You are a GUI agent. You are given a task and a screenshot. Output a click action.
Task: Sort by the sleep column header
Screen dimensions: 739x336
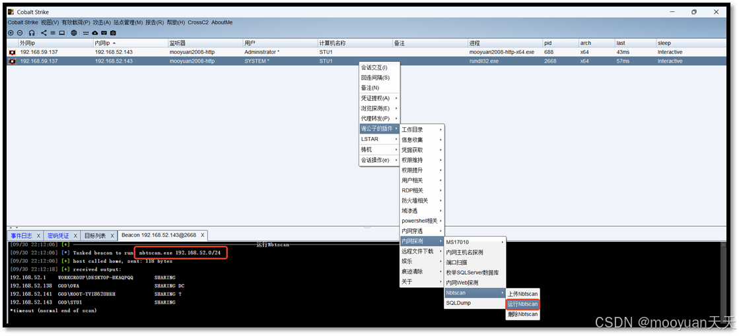coord(691,43)
